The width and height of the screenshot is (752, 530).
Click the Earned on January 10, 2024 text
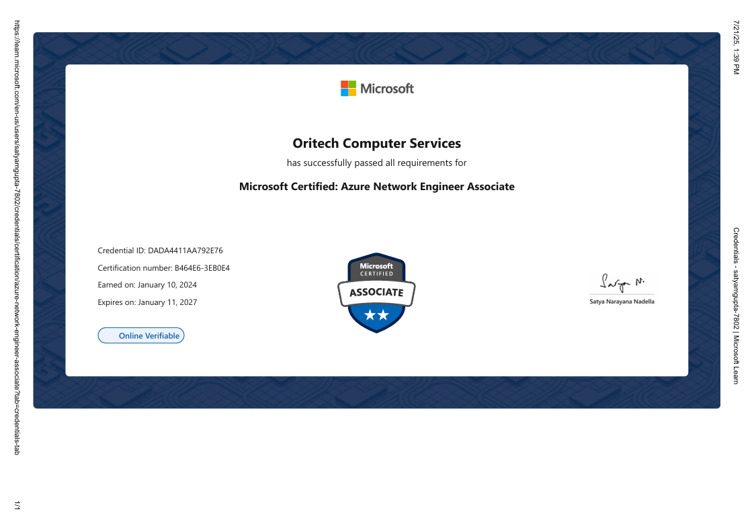coord(147,285)
